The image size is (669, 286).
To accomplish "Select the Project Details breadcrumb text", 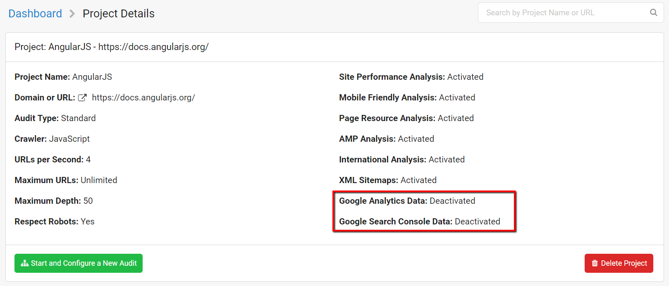I will [x=119, y=14].
